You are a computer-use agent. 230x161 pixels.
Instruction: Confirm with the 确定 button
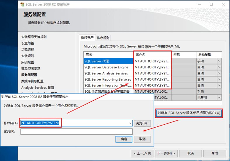click(x=124, y=139)
